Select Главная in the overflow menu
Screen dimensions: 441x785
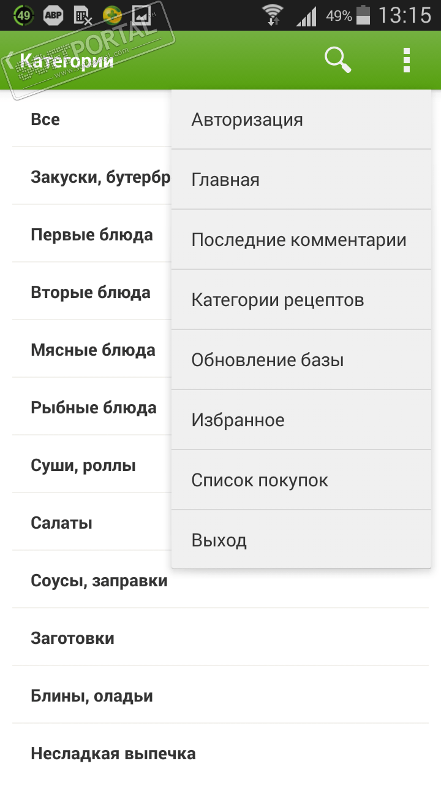coord(301,180)
